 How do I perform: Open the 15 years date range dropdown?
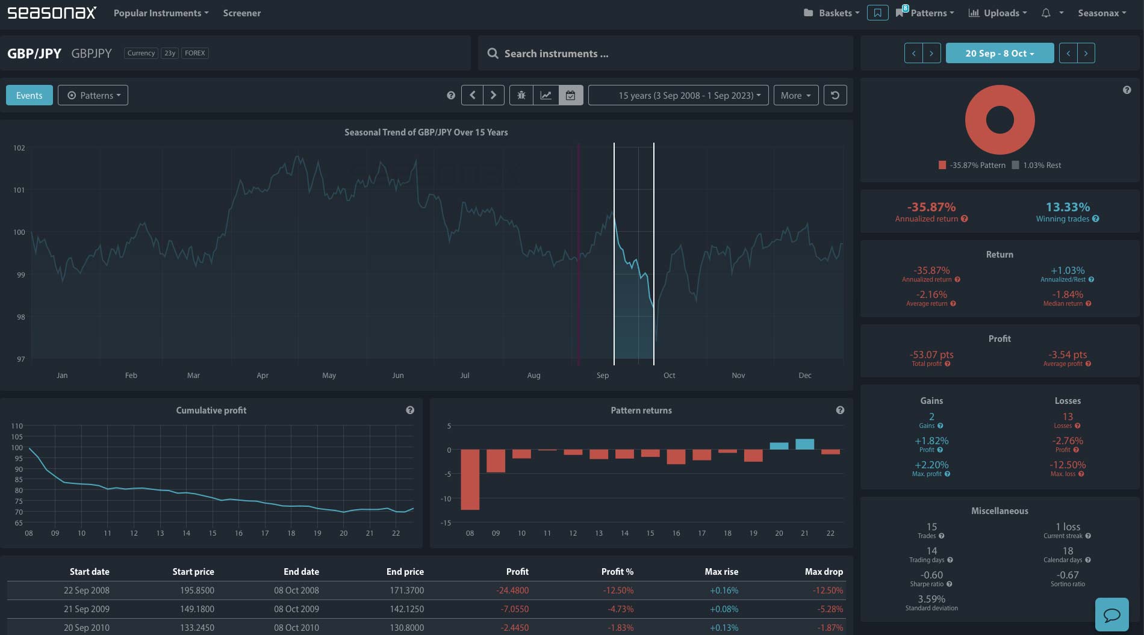click(x=678, y=95)
